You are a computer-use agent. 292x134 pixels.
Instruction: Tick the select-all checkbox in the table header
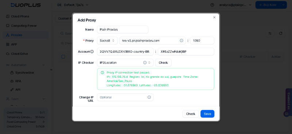point(63,57)
